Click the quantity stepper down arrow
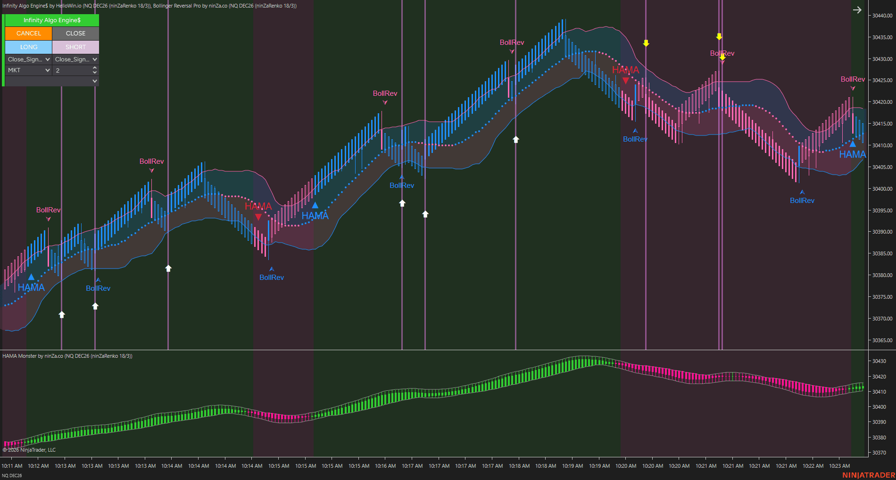The image size is (896, 480). click(x=95, y=73)
